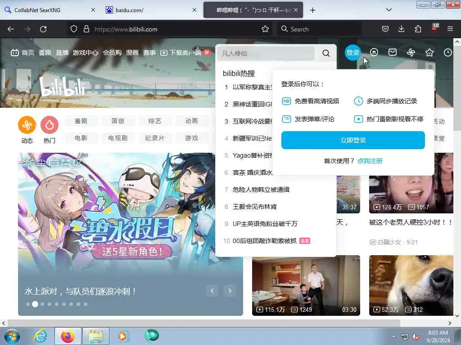461x345 pixels.
Task: Click the red 热门 flame icon
Action: [50, 125]
